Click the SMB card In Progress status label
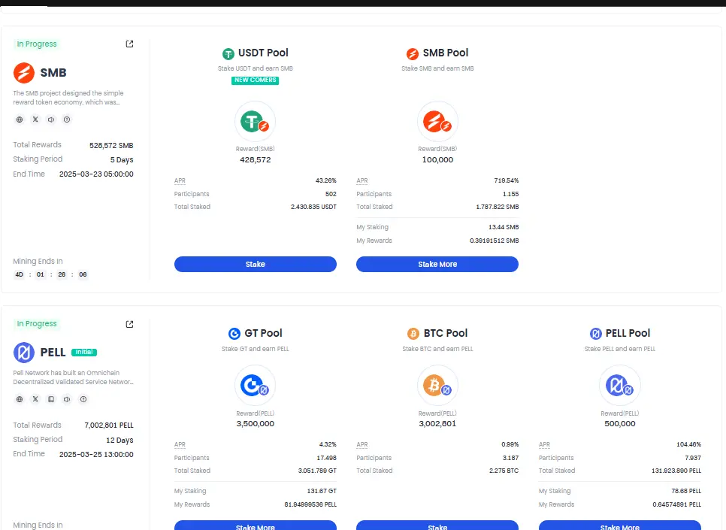 (x=37, y=44)
